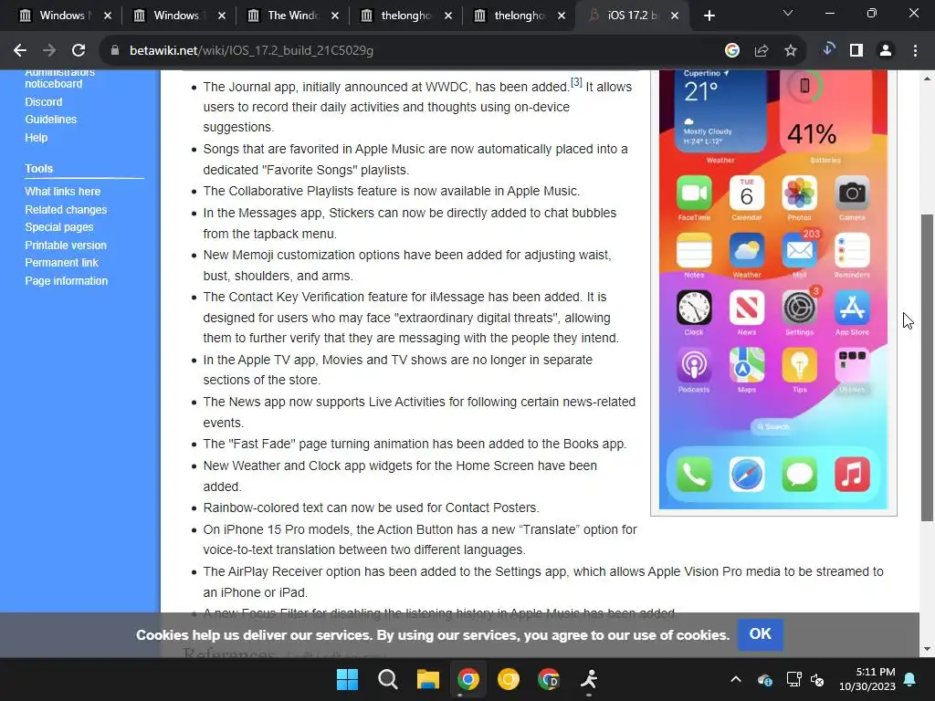This screenshot has height=701, width=935.
Task: Share this page via share icon
Action: click(762, 51)
